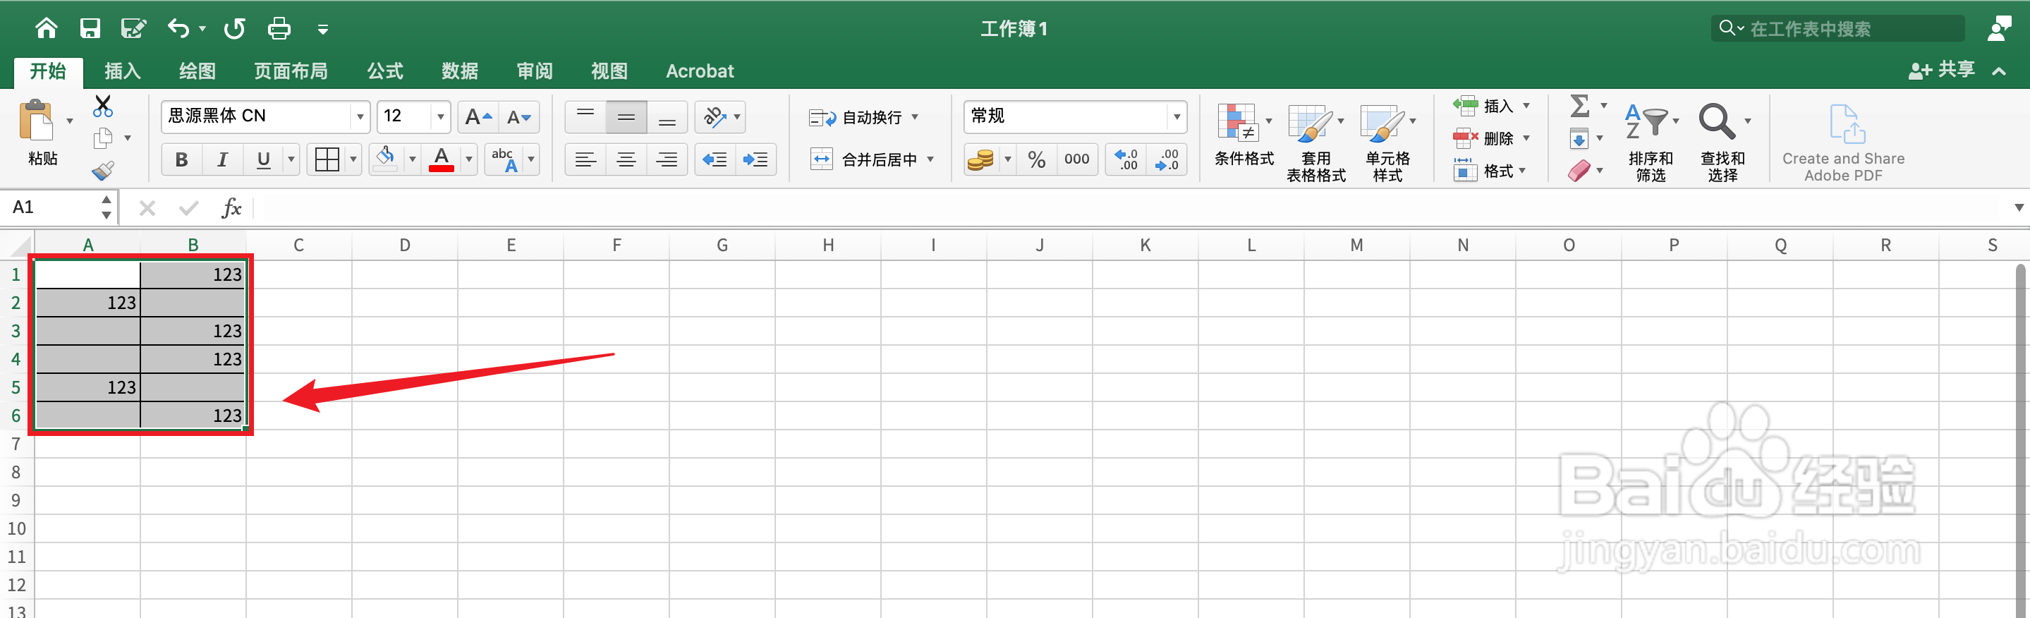The width and height of the screenshot is (2030, 618).
Task: Increase decimal places icon
Action: [x=1126, y=160]
